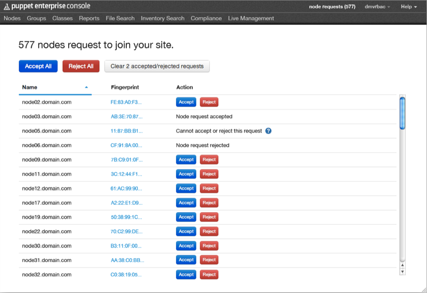Open fingerprint 11:87:BB:B1... link
This screenshot has height=293, width=427.
pyautogui.click(x=126, y=131)
